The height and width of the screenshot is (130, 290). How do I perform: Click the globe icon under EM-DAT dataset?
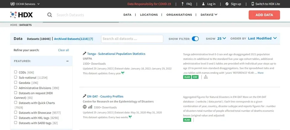point(85,107)
